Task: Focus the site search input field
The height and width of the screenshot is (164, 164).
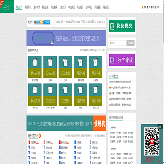Action: (118, 43)
